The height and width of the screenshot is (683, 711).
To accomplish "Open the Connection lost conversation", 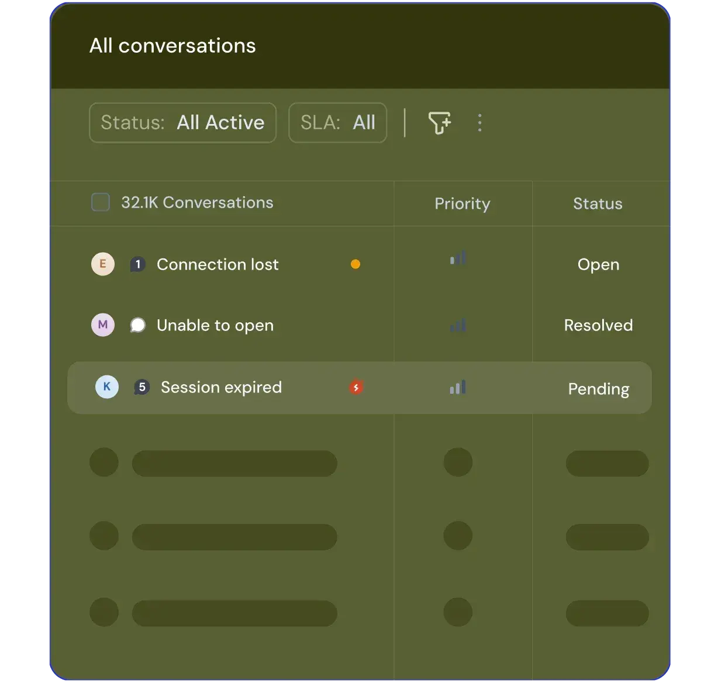I will point(218,264).
